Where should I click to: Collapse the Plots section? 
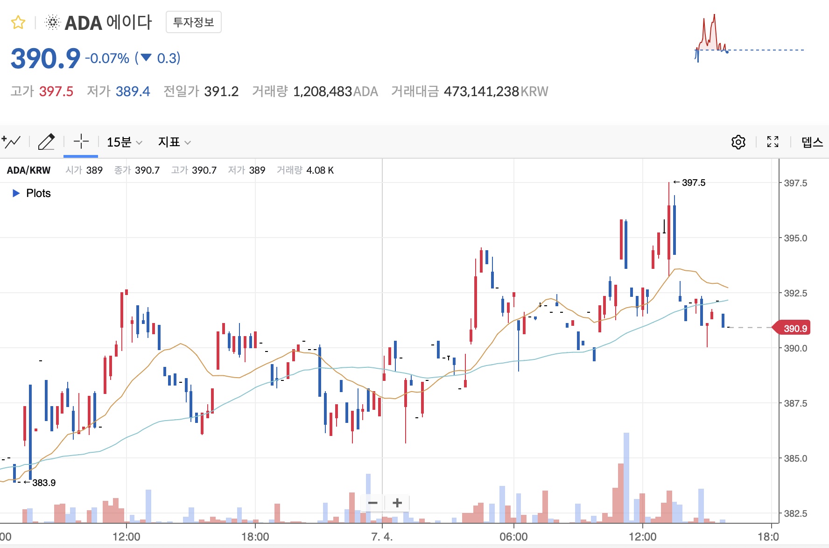15,193
